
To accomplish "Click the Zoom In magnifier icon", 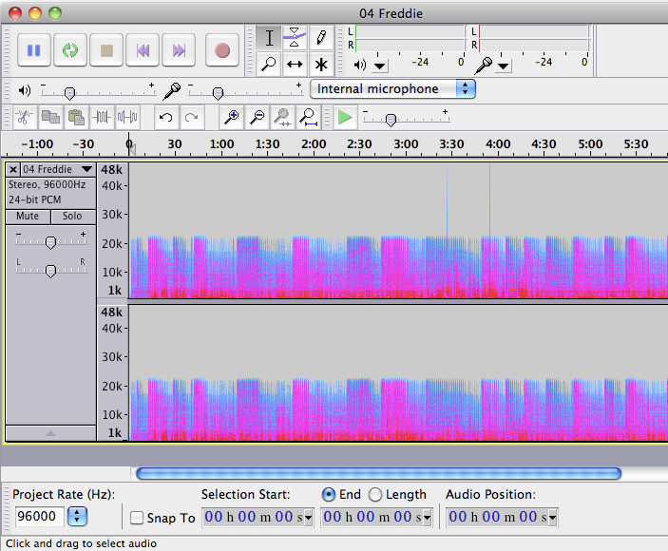I will 231,117.
